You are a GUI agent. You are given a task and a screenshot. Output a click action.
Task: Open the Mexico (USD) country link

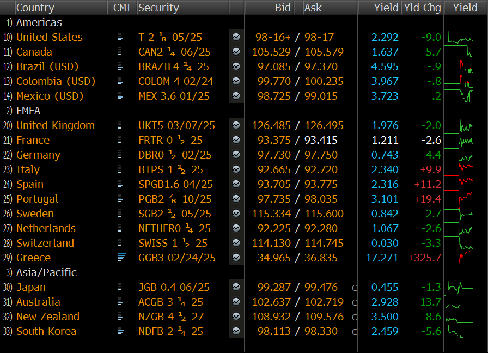click(x=50, y=96)
